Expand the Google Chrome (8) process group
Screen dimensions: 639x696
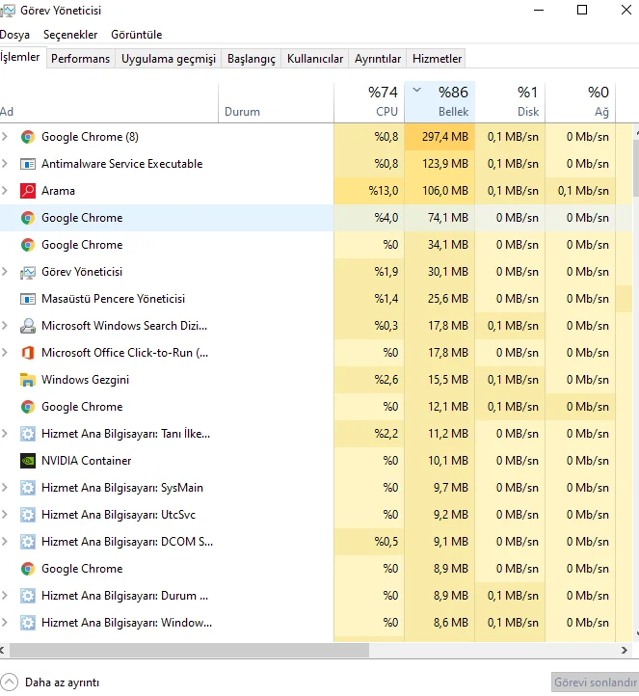tap(6, 137)
